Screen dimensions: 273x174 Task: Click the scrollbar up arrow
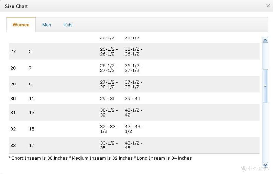(x=265, y=40)
